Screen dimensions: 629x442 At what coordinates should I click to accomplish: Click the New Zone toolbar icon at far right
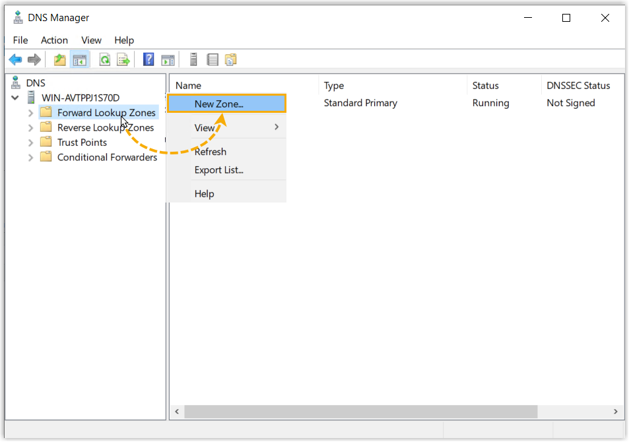coord(230,60)
